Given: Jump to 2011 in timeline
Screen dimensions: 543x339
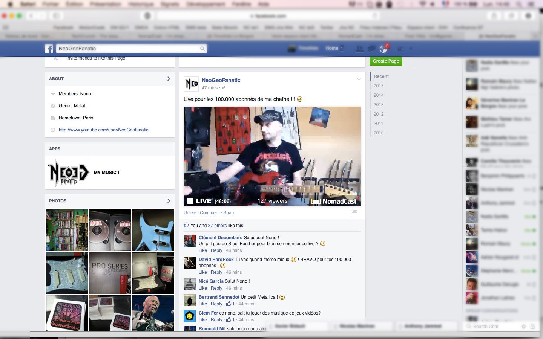Looking at the screenshot, I should pos(378,124).
